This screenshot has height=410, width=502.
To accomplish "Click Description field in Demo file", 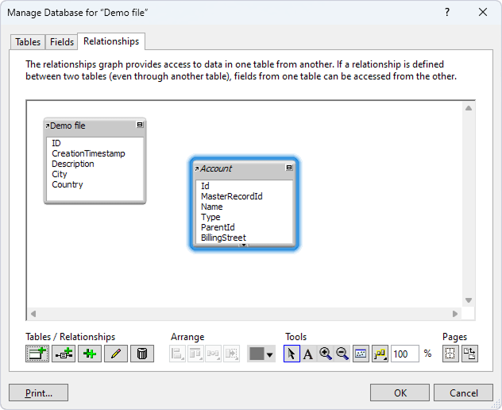I will (x=73, y=164).
